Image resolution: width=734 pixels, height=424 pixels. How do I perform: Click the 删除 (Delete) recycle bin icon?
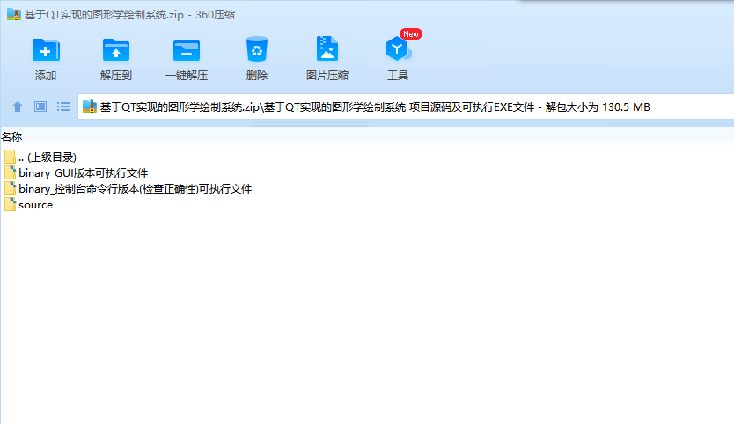coord(256,49)
